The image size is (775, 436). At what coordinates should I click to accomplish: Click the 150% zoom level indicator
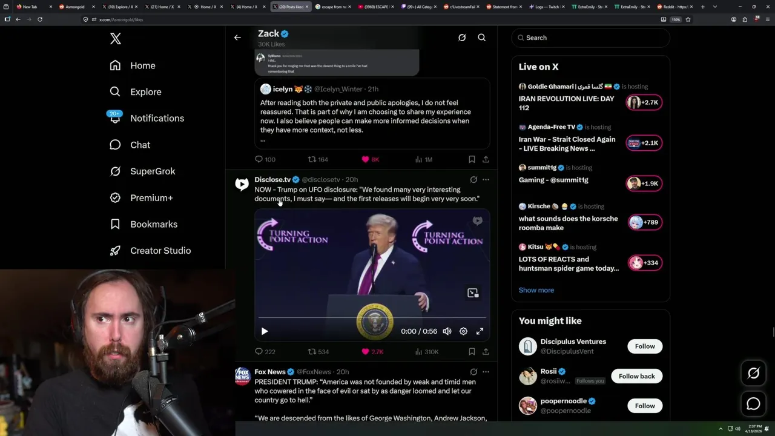[x=676, y=19]
